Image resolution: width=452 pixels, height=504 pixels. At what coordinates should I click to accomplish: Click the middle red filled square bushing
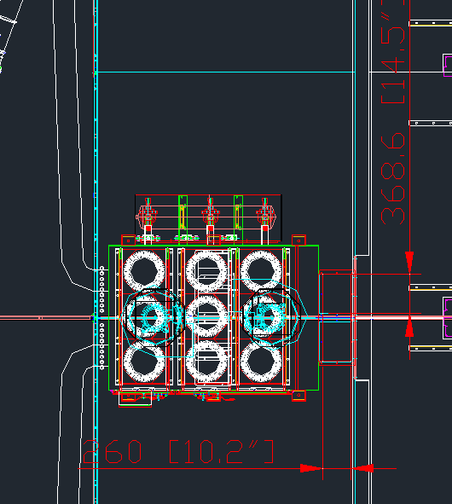[211, 229]
